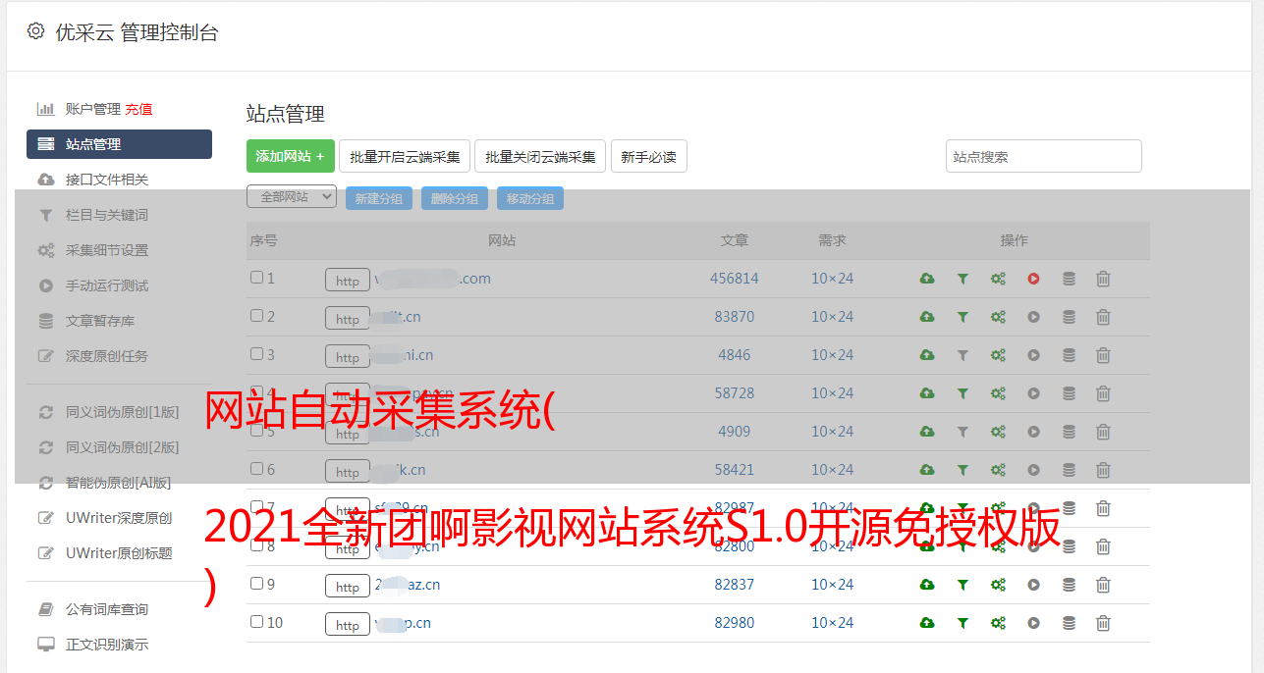Open the database icon in row 9
This screenshot has width=1264, height=673.
point(1069,585)
